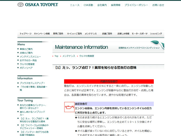
Task: Select メンテナンス in the navigation bar
Action: coord(91,34)
